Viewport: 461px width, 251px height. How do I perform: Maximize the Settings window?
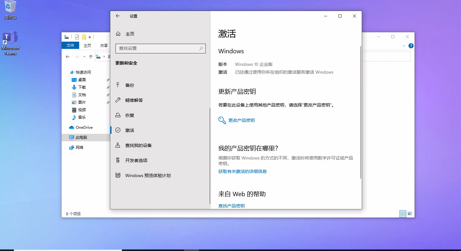click(340, 16)
